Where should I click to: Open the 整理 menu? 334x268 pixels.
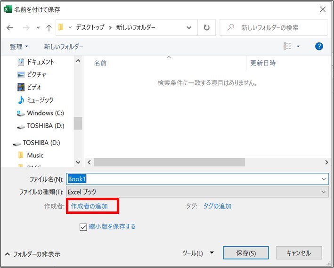pyautogui.click(x=19, y=47)
